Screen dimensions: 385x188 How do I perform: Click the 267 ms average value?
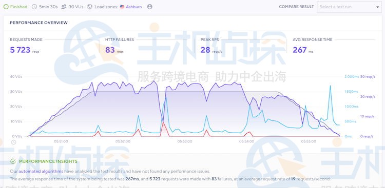[300, 50]
